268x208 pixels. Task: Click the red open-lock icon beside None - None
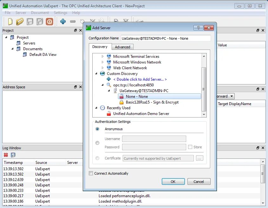click(121, 96)
